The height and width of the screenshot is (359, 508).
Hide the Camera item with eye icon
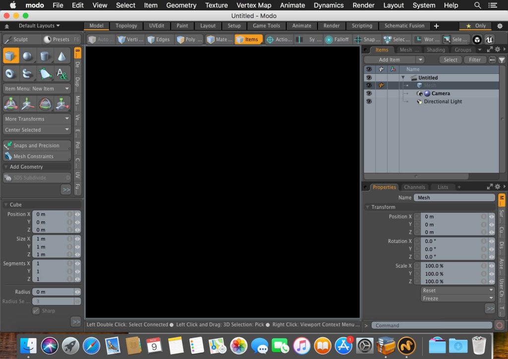369,93
